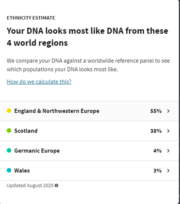
Task: Choose the Wales region label
Action: (x=22, y=171)
